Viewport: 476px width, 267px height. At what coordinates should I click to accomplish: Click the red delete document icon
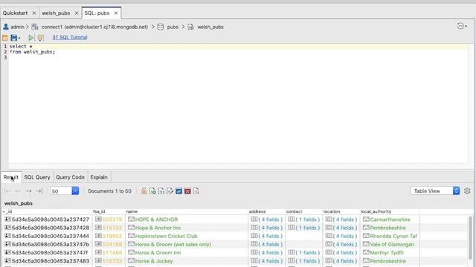pos(187,191)
